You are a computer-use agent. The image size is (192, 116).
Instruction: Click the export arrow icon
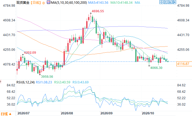click(x=174, y=2)
